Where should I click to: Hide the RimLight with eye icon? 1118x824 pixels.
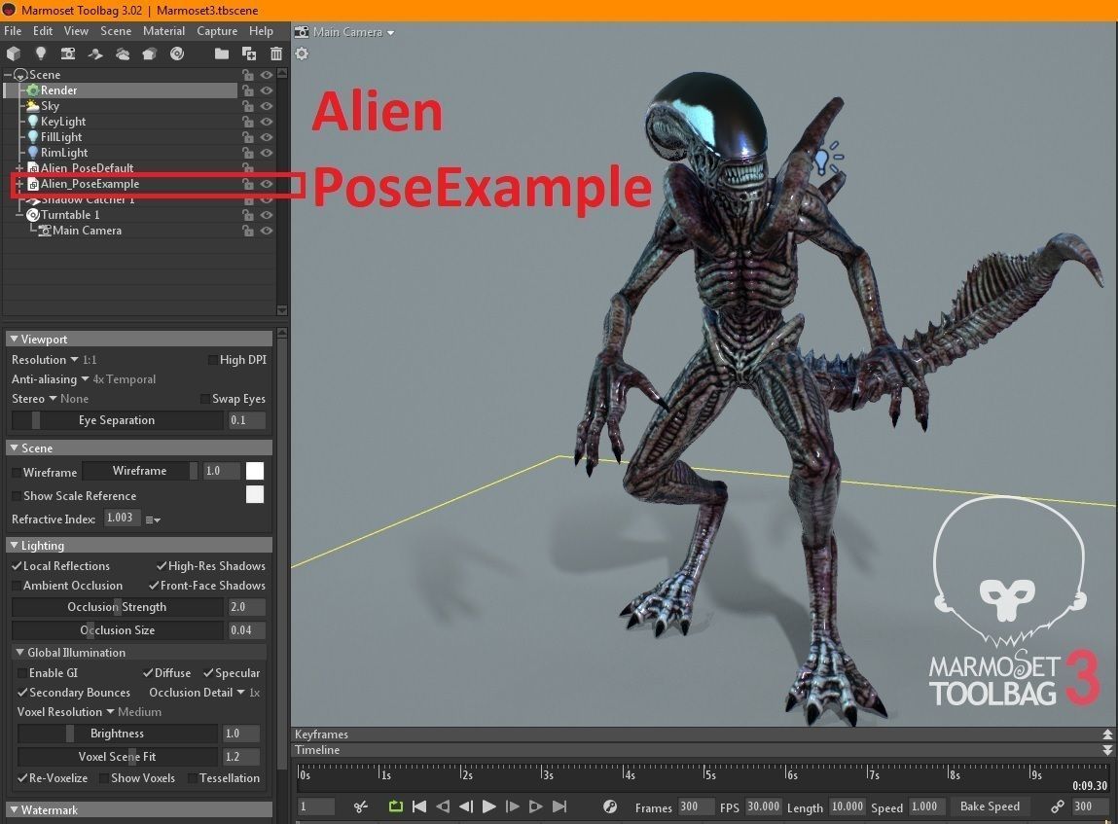tap(267, 154)
